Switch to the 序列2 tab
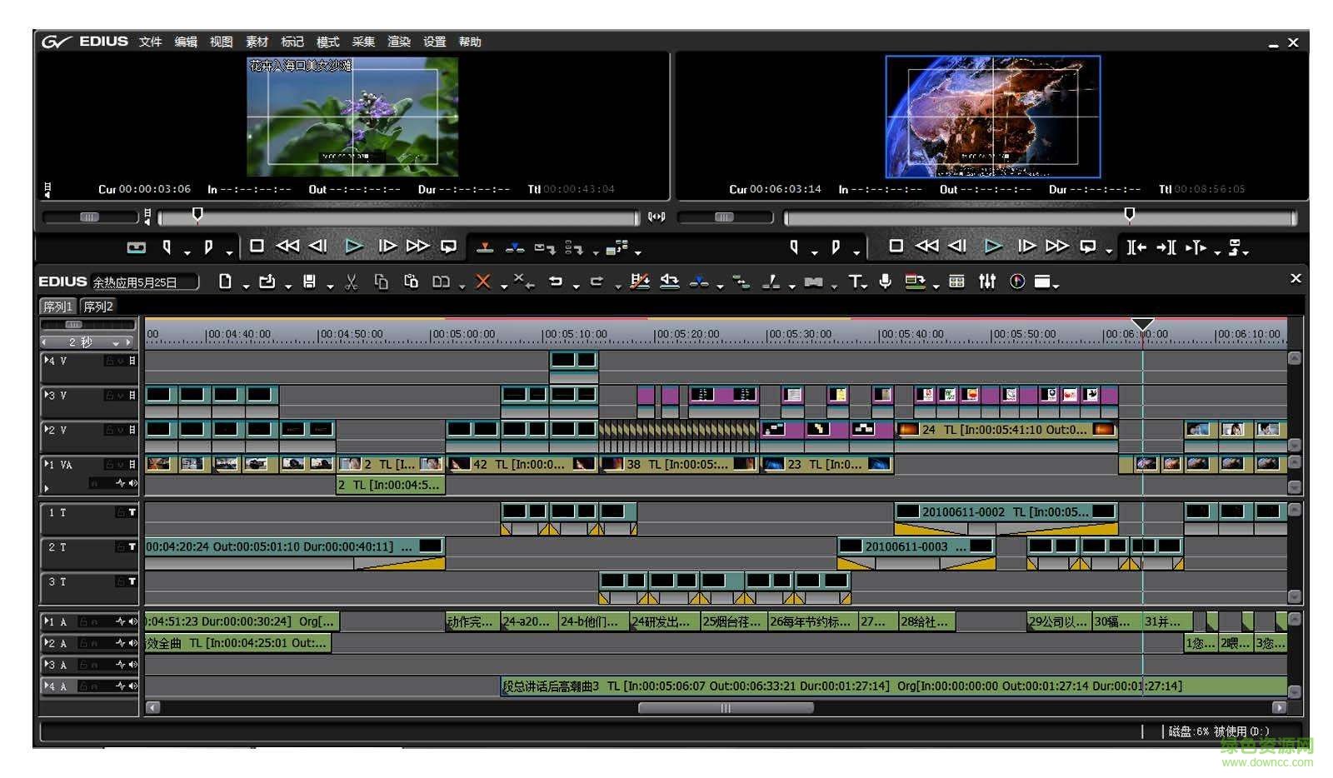Screen dimensions: 1333x778 97,306
